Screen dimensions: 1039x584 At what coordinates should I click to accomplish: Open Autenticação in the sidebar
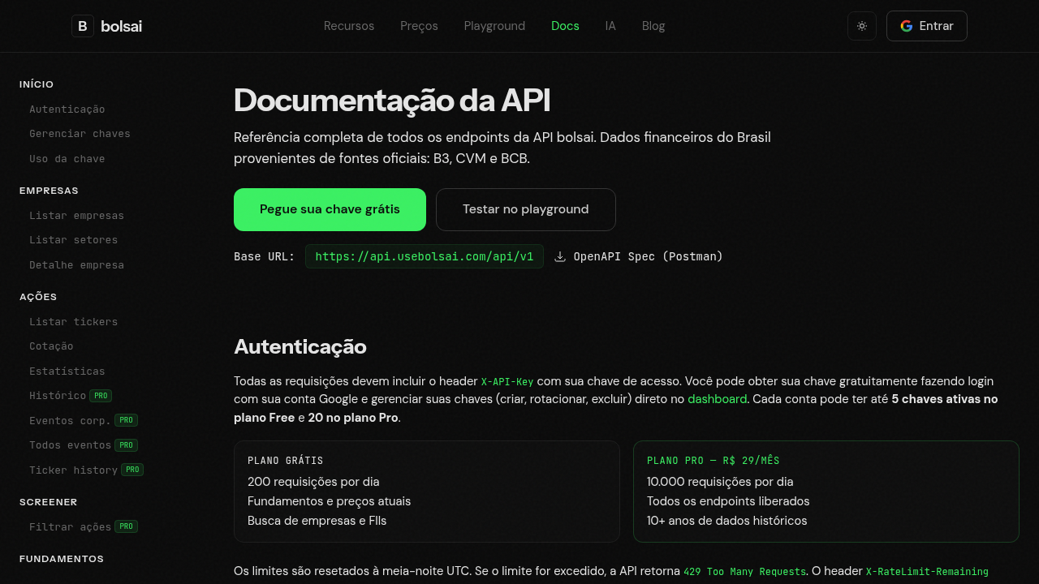pos(67,109)
